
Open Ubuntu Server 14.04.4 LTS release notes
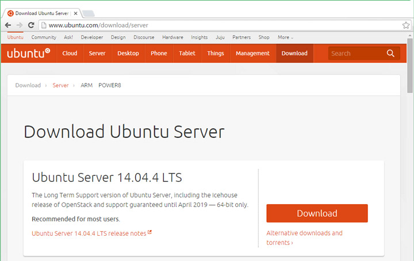pos(91,233)
